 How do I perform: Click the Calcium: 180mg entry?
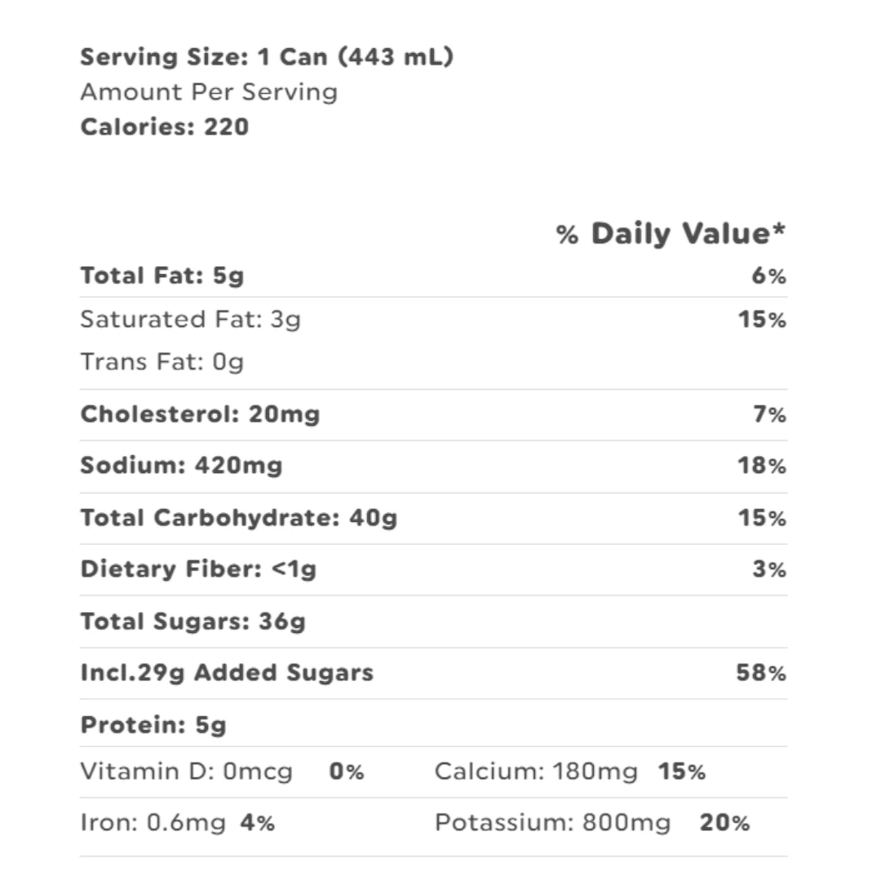(535, 772)
